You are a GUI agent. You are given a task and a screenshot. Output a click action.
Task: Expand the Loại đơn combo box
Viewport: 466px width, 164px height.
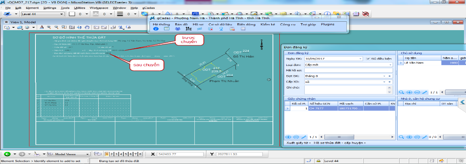point(390,64)
